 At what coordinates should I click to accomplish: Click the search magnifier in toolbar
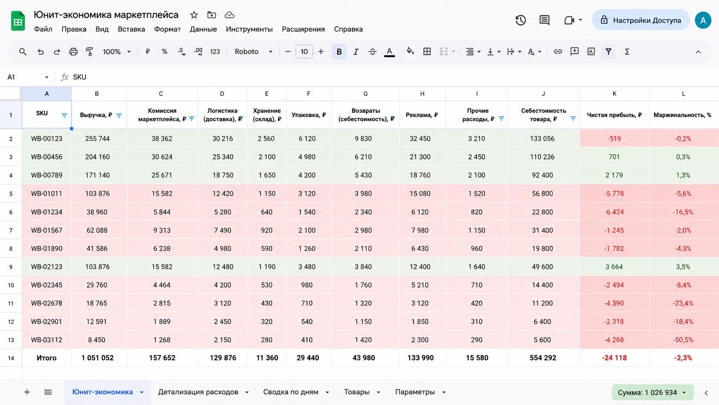point(23,52)
